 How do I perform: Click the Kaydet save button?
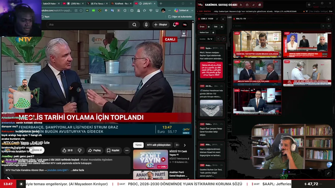pyautogui.click(x=113, y=150)
